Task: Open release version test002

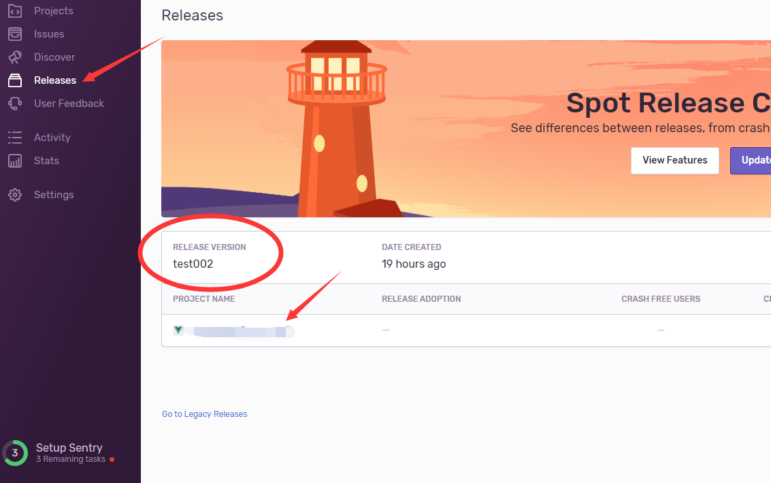Action: (193, 264)
